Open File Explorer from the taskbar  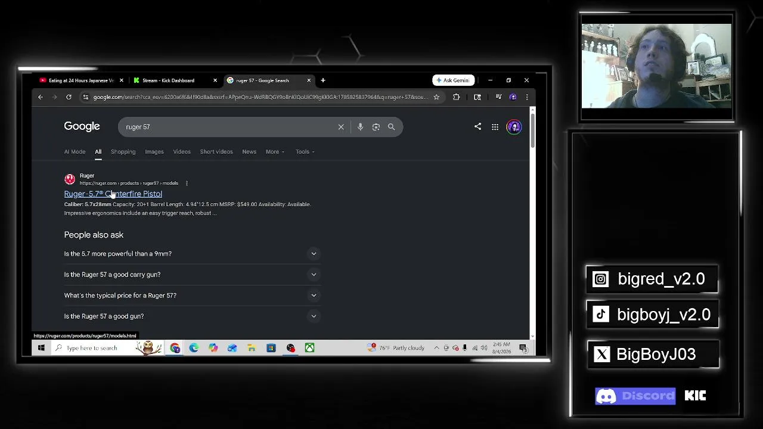click(252, 348)
